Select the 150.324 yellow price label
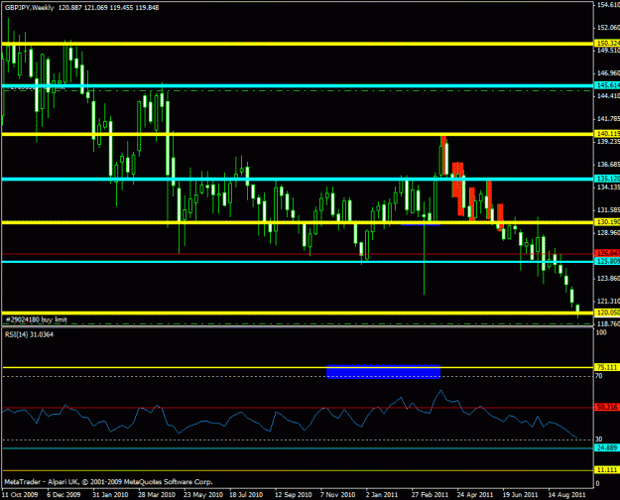This screenshot has width=620, height=500. (608, 43)
